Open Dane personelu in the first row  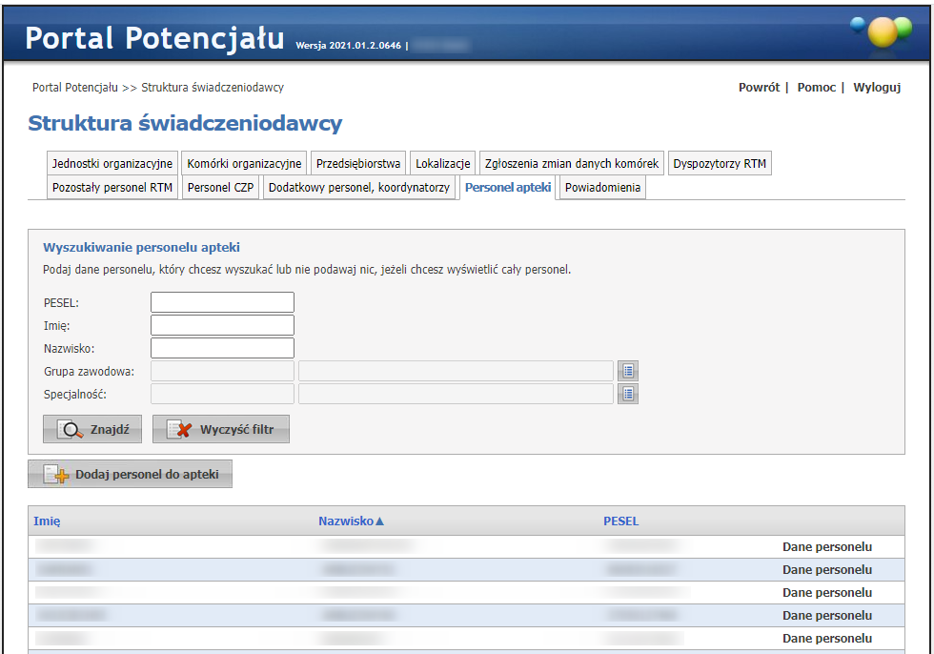pos(826,547)
